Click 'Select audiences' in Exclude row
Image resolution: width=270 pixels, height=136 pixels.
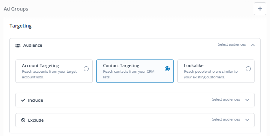click(x=226, y=119)
